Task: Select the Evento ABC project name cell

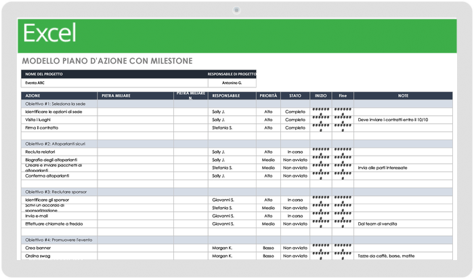Action: point(114,83)
